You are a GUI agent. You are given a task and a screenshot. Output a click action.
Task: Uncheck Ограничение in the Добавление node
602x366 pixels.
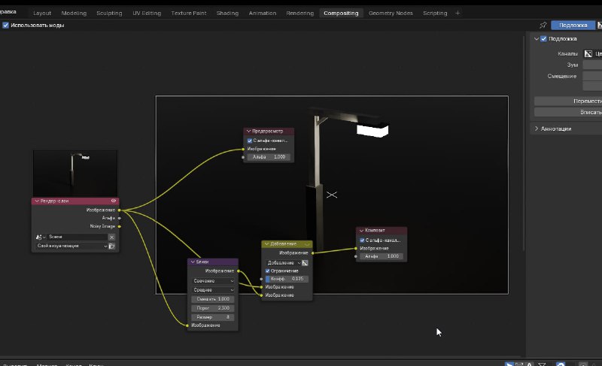coord(268,271)
